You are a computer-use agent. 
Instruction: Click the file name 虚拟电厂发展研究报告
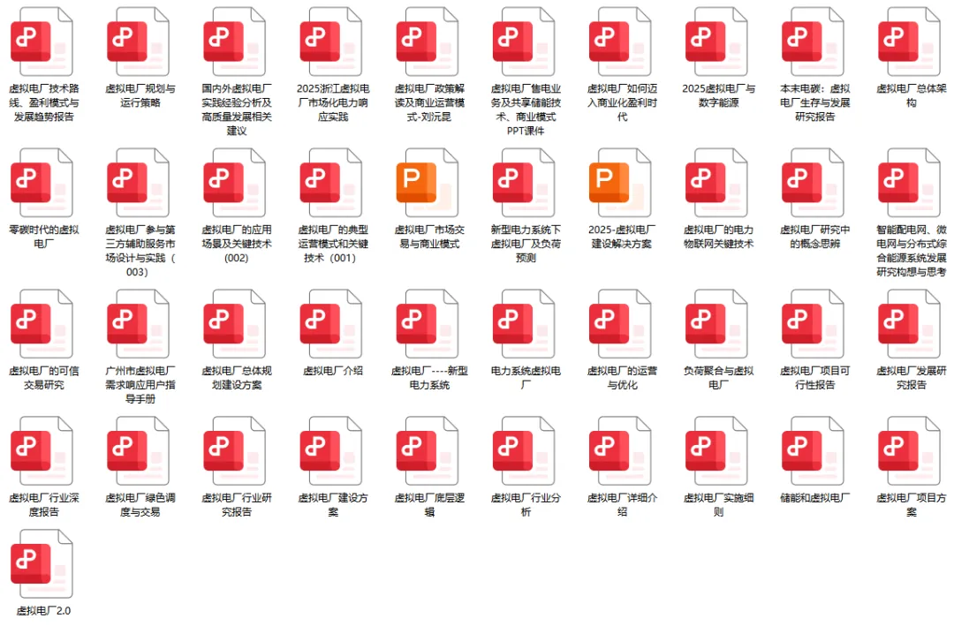(912, 378)
